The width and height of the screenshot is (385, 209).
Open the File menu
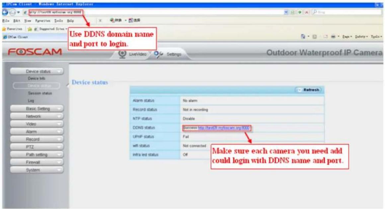[x=6, y=21]
